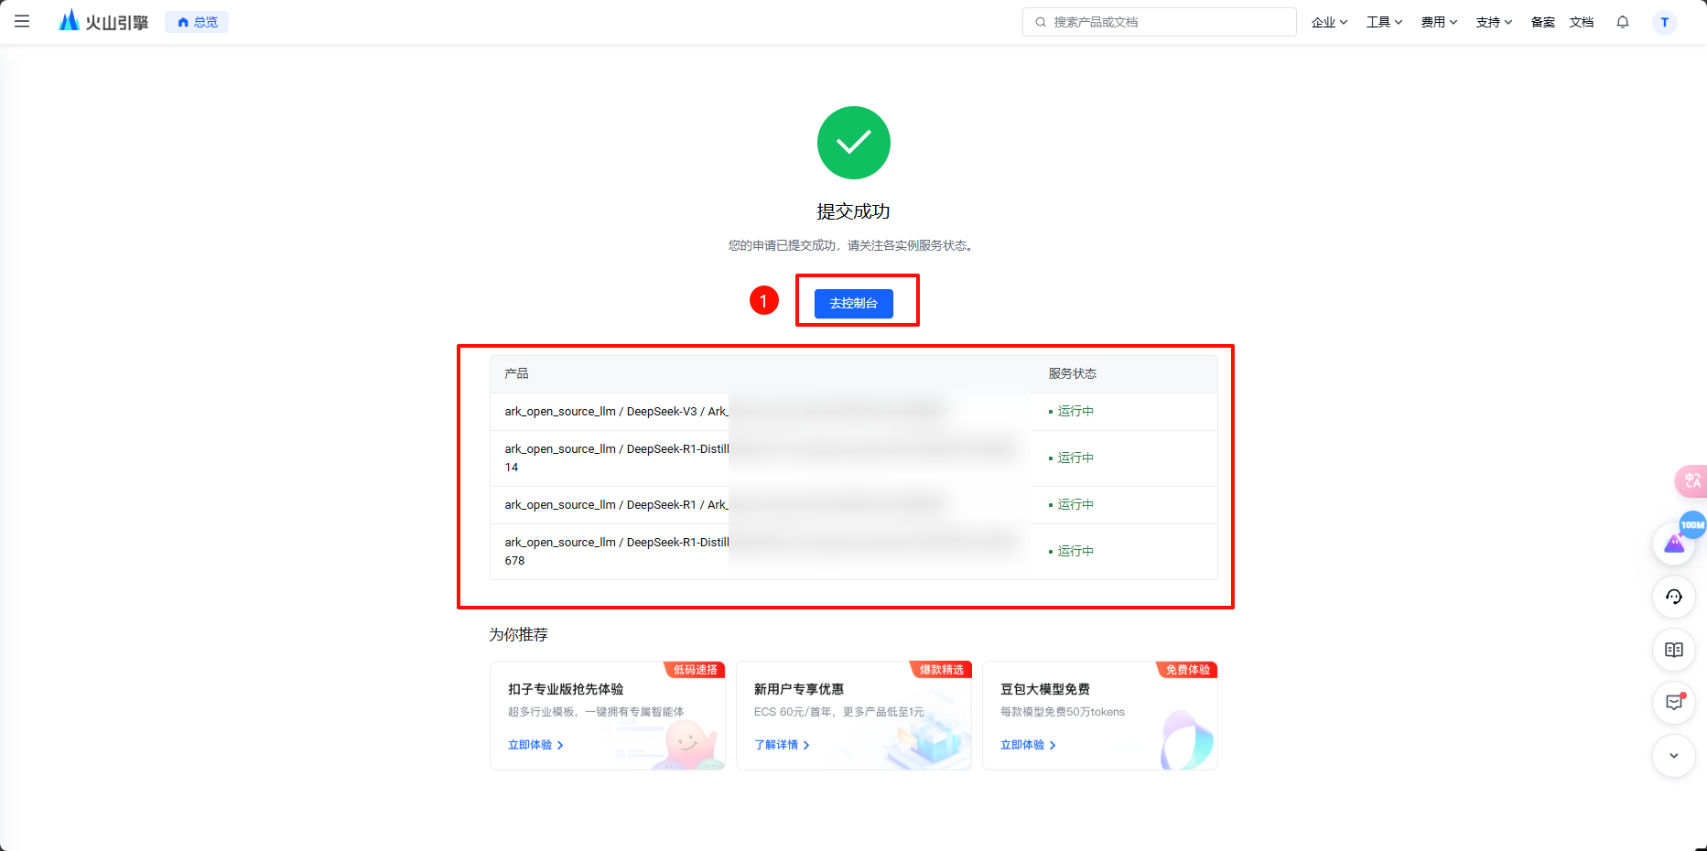Click the 服务状态 column header
Screen dimensions: 1707x851
(x=1072, y=373)
